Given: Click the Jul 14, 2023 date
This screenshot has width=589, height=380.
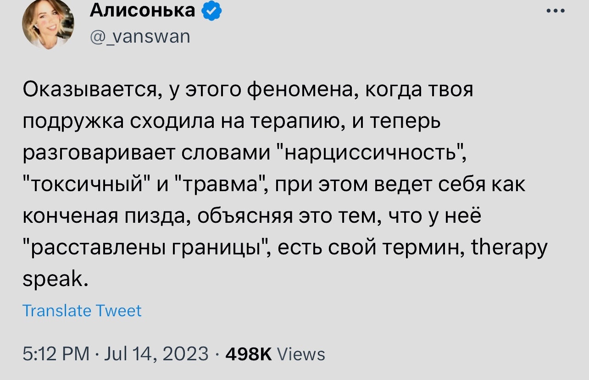Looking at the screenshot, I should [156, 353].
